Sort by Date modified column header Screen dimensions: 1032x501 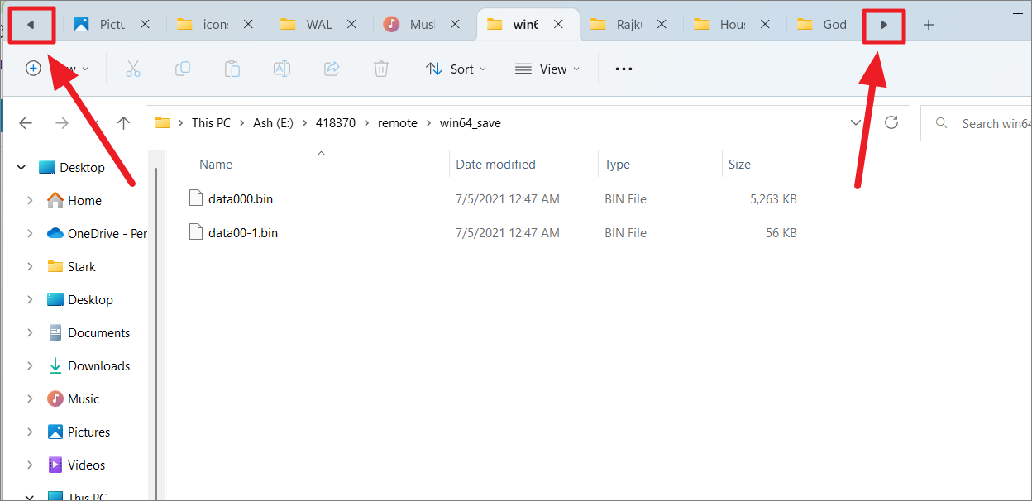pos(495,165)
